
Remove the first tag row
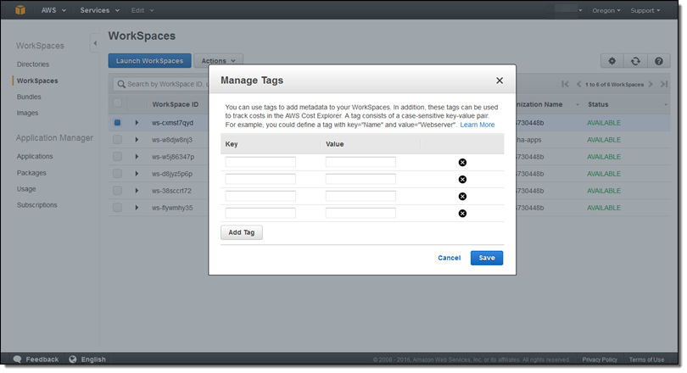click(462, 163)
